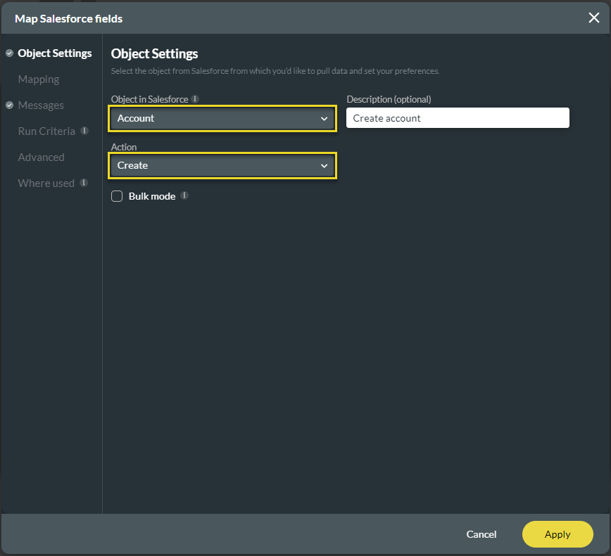Screen dimensions: 611x556
Task: Open the Run Criteria section
Action: pyautogui.click(x=46, y=131)
